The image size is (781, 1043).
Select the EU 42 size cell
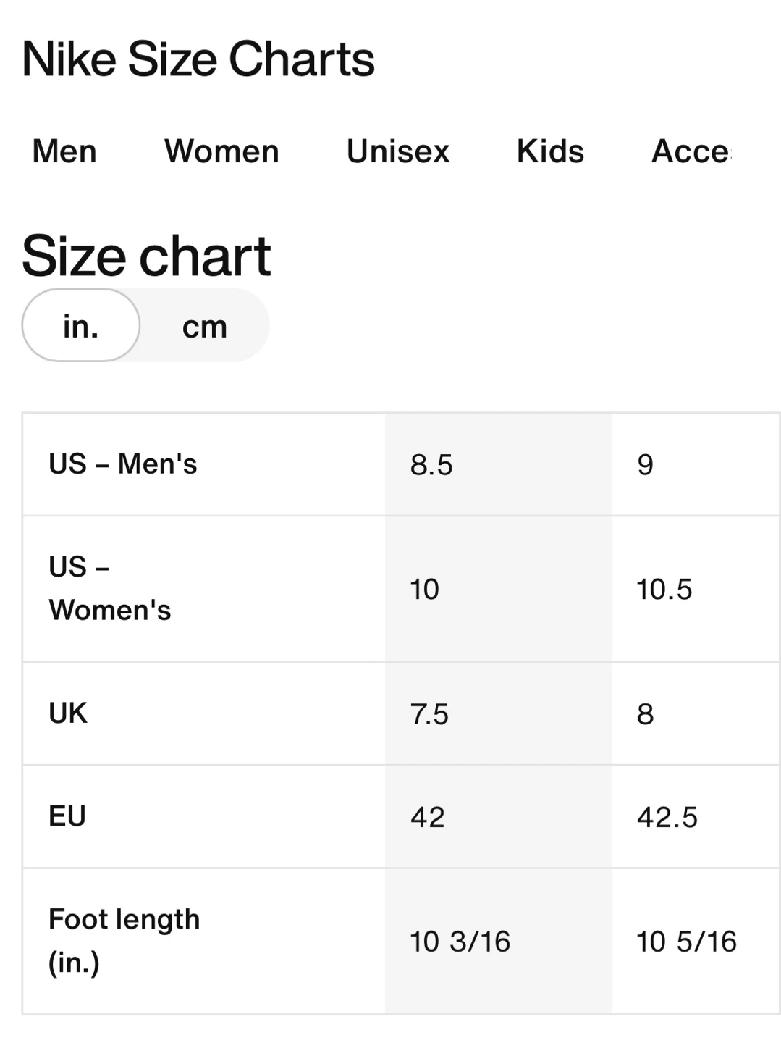point(428,817)
